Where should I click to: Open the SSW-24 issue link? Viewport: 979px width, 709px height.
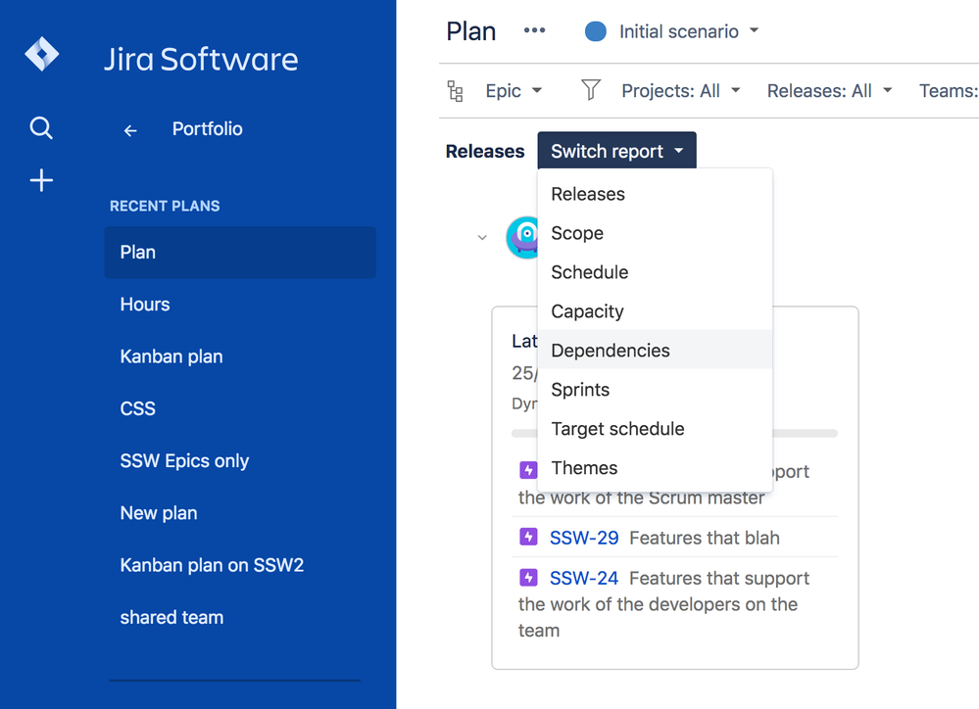(x=584, y=578)
